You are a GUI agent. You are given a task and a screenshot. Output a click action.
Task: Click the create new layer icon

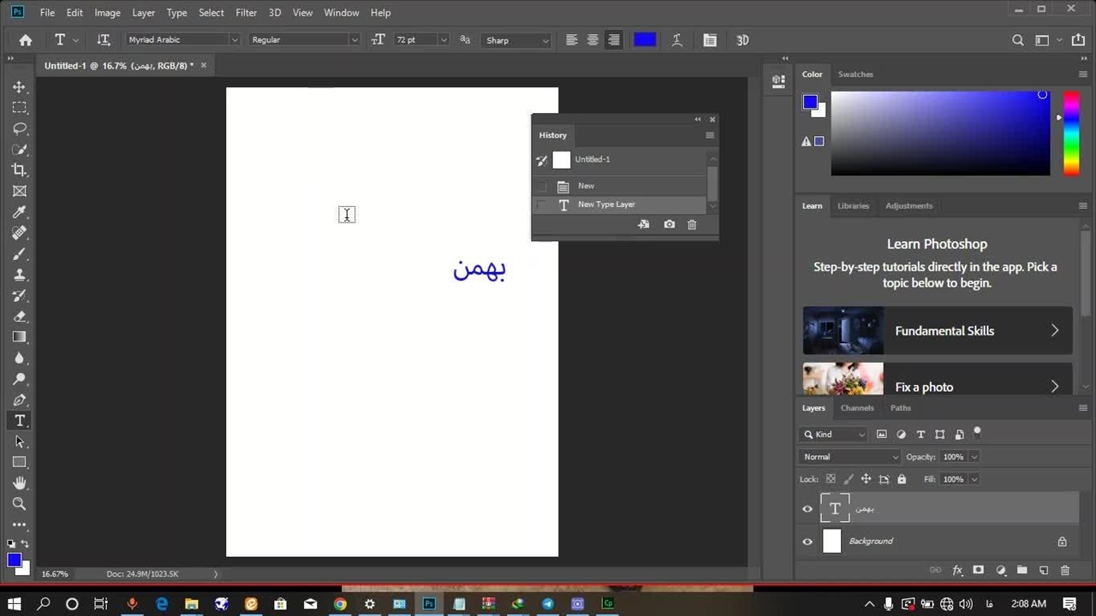click(x=1043, y=571)
